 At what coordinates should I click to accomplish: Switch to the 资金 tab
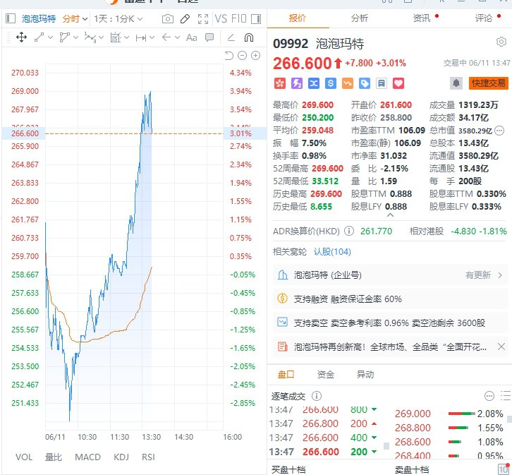tap(326, 374)
